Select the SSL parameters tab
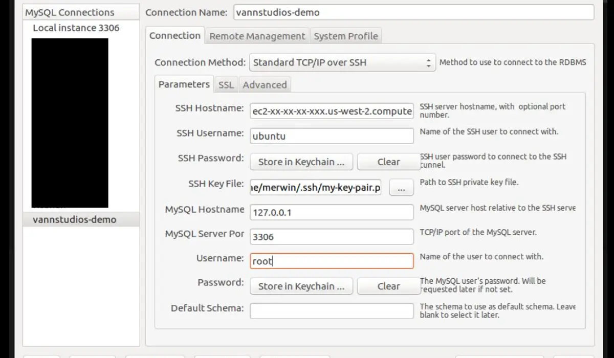 226,85
